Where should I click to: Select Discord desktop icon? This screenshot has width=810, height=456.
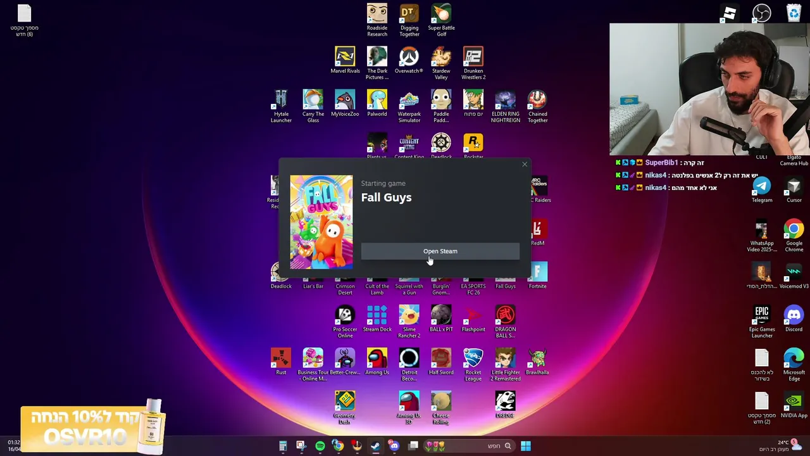pos(794,319)
